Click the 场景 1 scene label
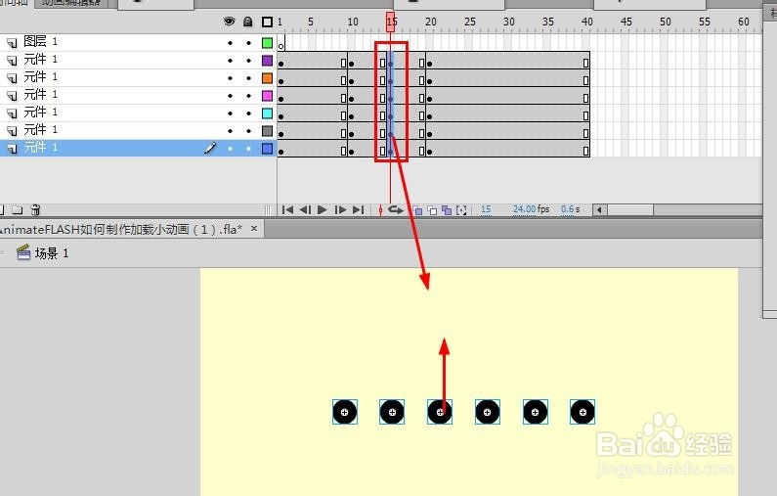This screenshot has width=777, height=496. coord(52,253)
